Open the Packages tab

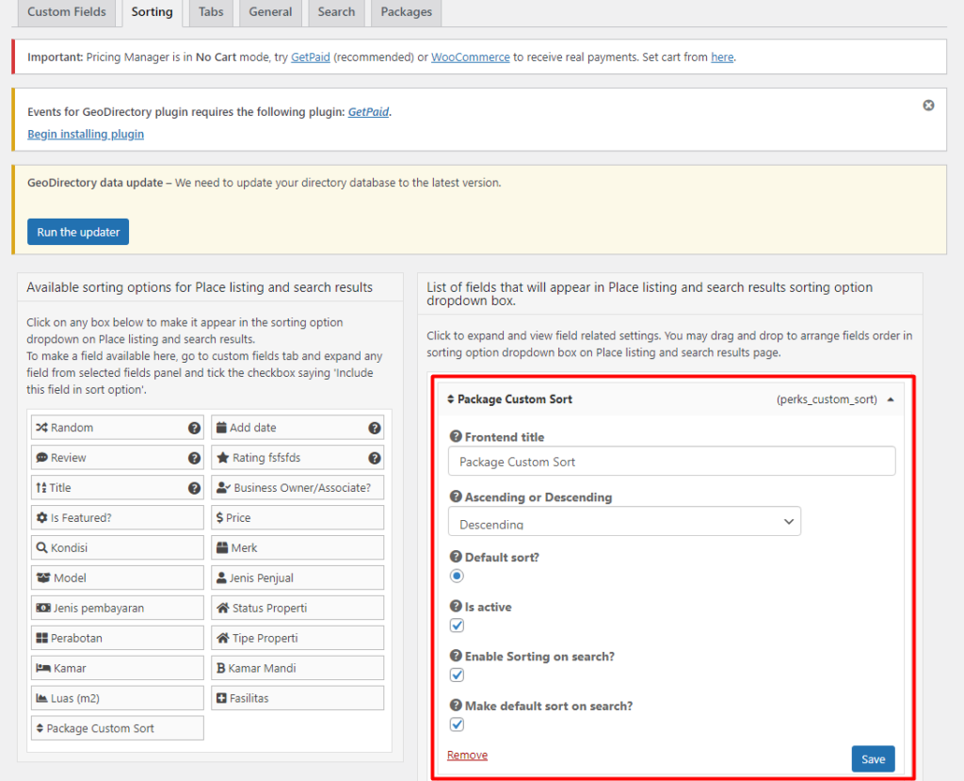[x=406, y=12]
